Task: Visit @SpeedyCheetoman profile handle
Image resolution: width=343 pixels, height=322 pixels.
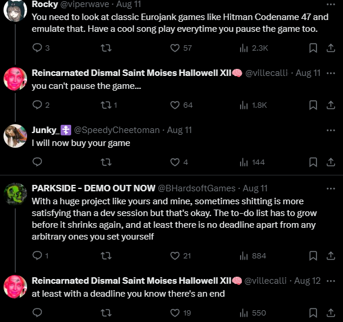Action: [x=117, y=130]
